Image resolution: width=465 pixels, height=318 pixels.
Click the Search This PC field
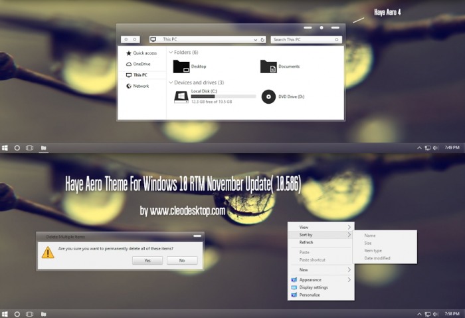(306, 40)
